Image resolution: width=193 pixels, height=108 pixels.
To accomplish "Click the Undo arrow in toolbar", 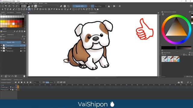I will [13, 6].
